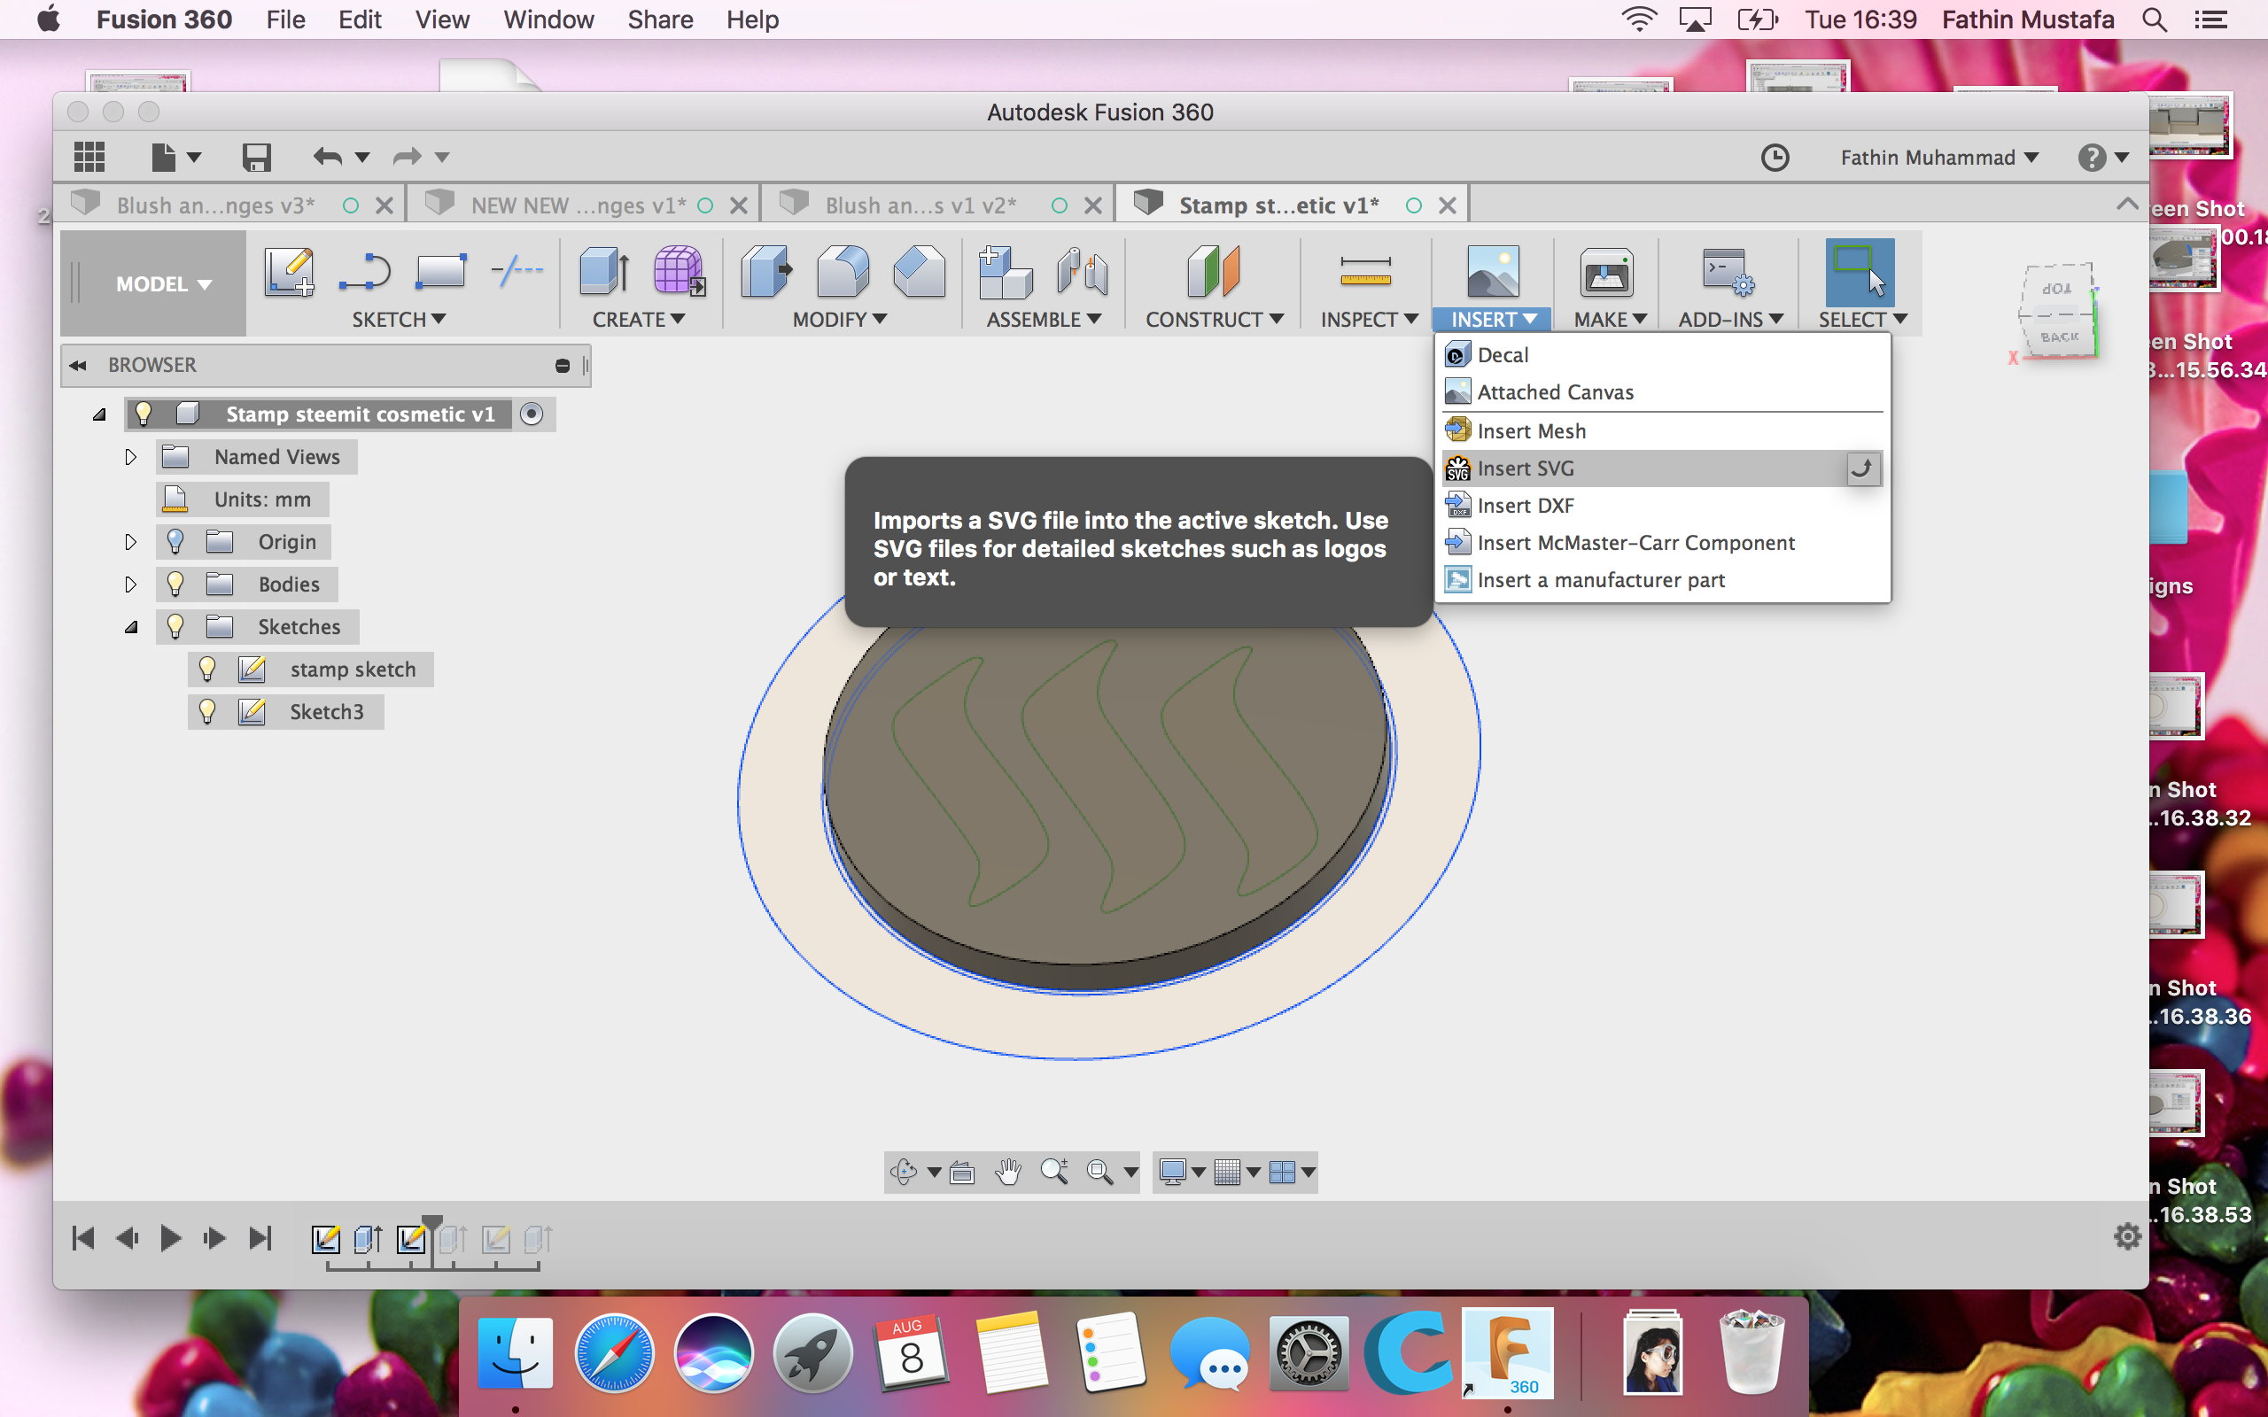
Task: Click the 3D Print make icon
Action: coord(1606,274)
